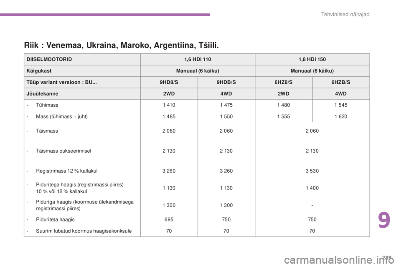Click the '1 400' braked trailer value

tap(312, 188)
